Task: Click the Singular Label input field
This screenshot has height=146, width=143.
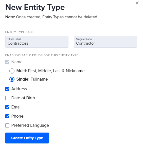Action: tap(105, 42)
